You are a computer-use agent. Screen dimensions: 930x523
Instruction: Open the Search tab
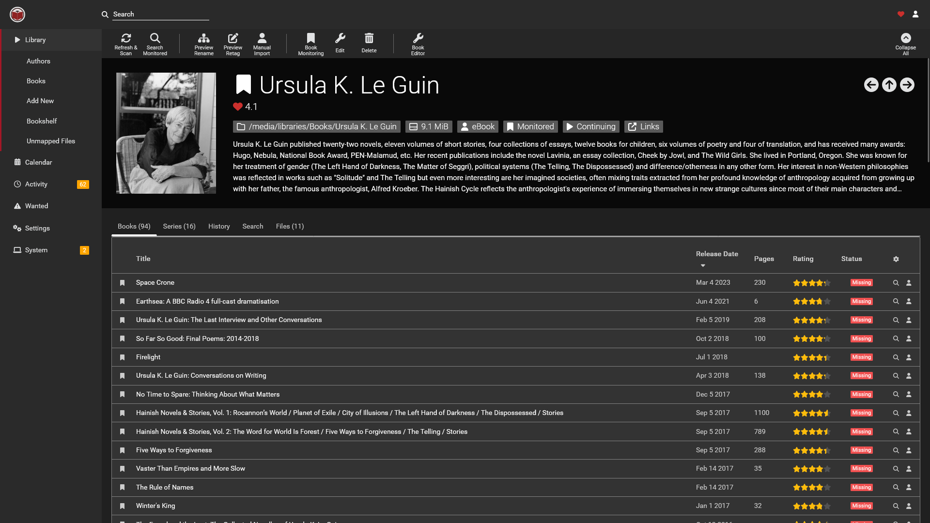pos(253,226)
